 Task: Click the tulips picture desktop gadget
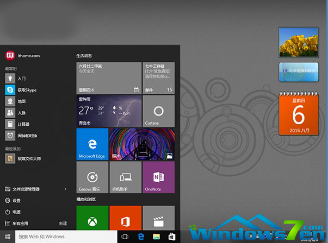(299, 42)
